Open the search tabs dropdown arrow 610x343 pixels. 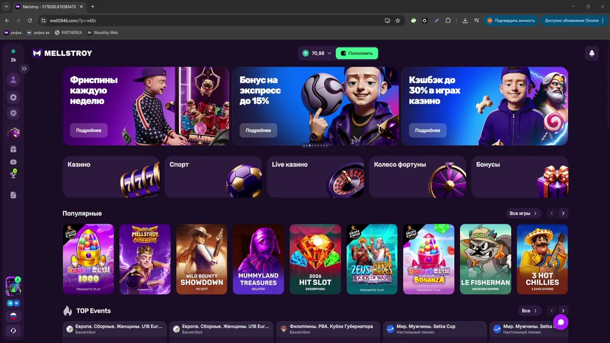click(x=6, y=7)
